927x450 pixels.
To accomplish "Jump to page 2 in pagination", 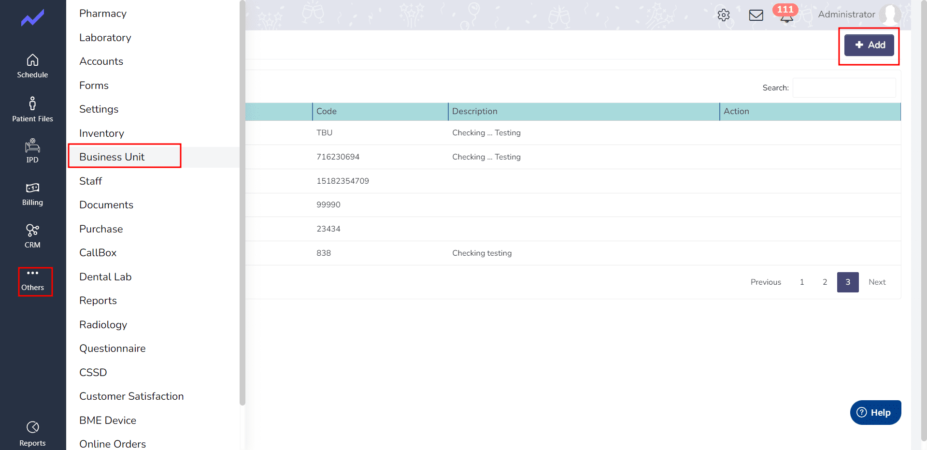I will [825, 282].
